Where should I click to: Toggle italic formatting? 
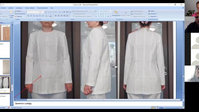(31, 16)
